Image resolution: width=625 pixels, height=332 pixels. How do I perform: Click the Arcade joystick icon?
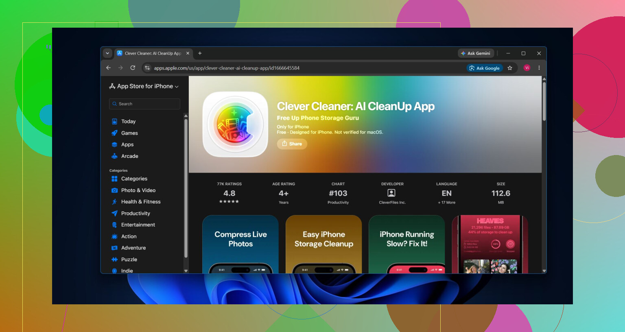[115, 156]
